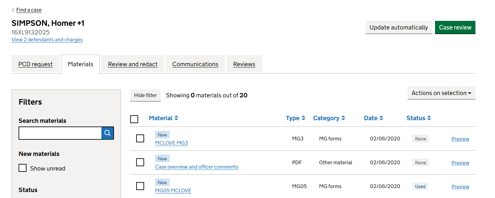The image size is (495, 198).
Task: Sort by Category column arrows
Action: [343, 118]
